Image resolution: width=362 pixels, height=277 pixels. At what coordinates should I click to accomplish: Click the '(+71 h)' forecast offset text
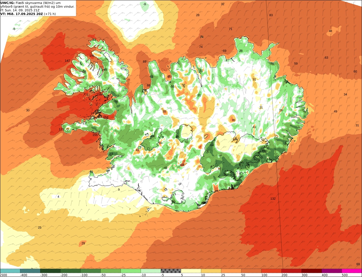click(x=50, y=14)
